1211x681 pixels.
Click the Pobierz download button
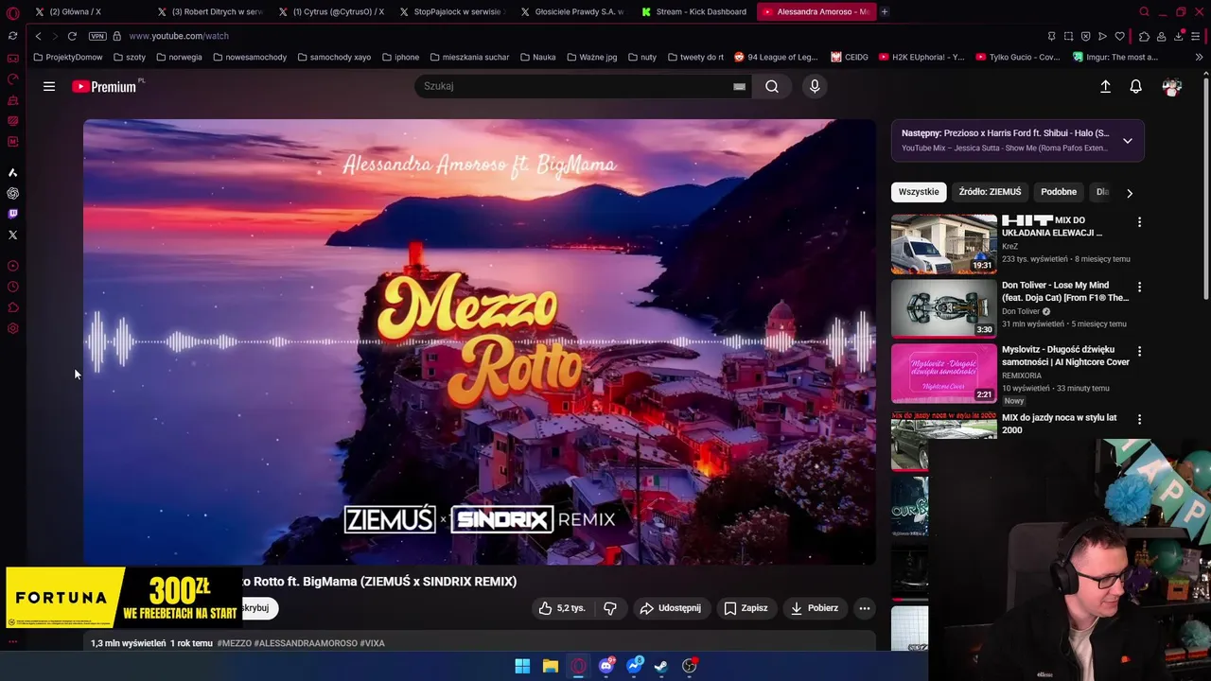814,608
